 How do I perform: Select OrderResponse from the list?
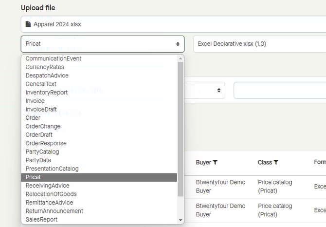tap(46, 143)
